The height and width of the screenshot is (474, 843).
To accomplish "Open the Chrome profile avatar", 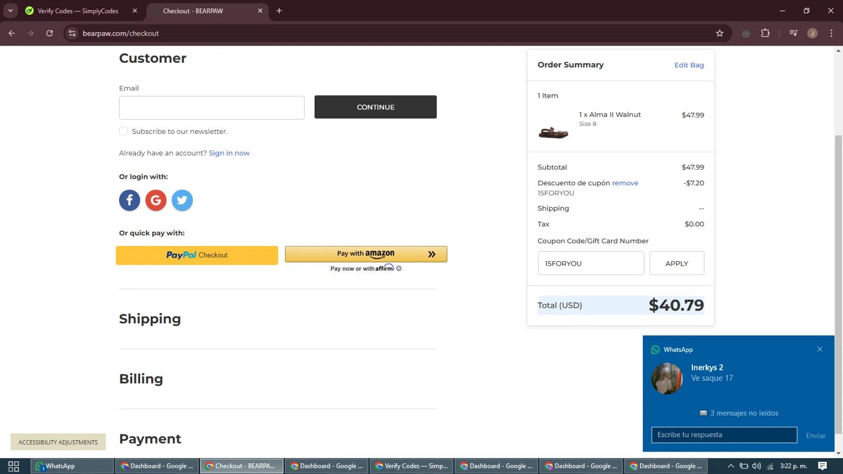I will [x=812, y=33].
